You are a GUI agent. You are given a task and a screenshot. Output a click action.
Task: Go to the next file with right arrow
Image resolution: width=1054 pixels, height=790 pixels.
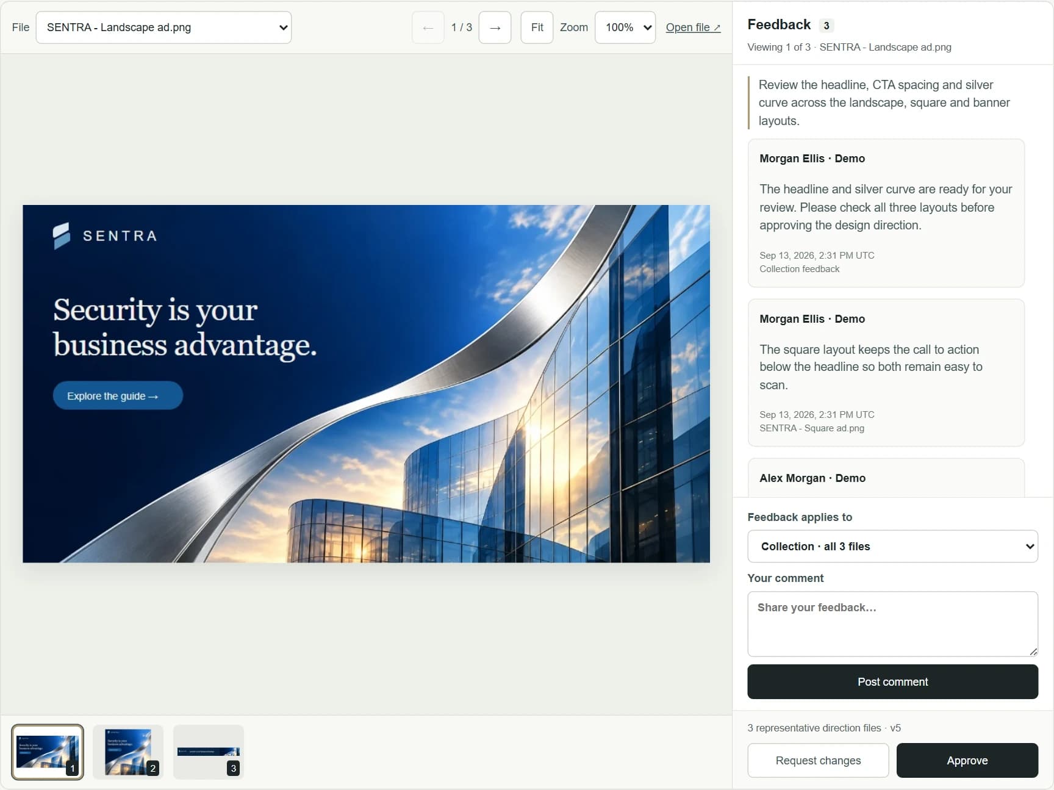[495, 27]
